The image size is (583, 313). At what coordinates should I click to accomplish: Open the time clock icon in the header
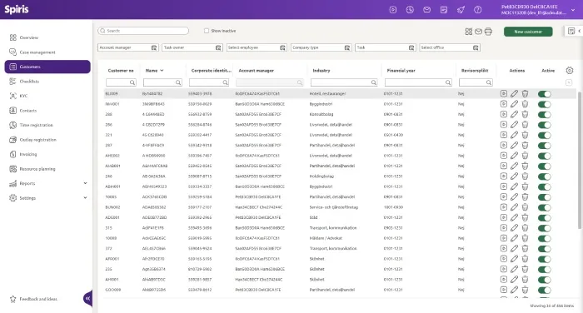[410, 10]
